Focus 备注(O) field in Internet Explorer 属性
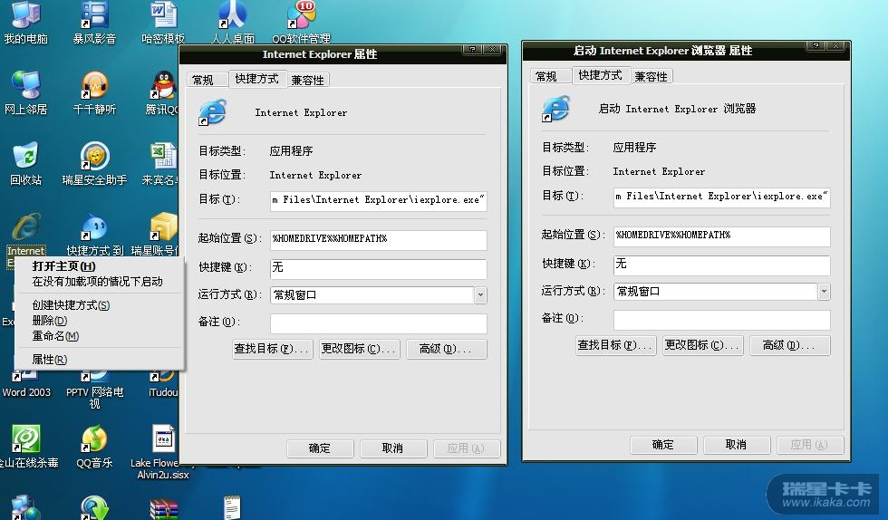This screenshot has width=888, height=520. tap(379, 323)
